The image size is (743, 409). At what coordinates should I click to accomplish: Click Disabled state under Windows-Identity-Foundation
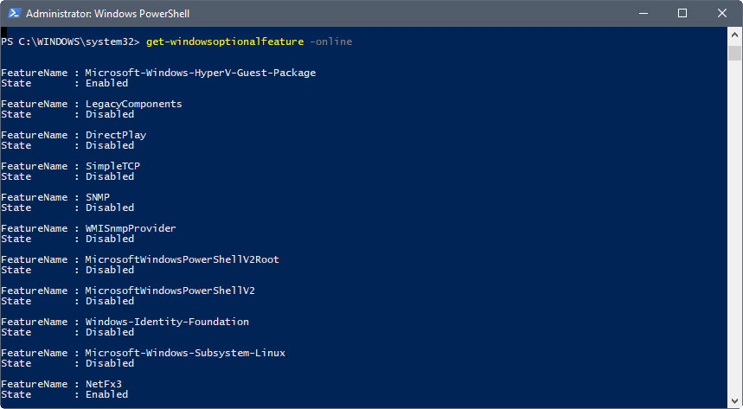click(x=110, y=332)
